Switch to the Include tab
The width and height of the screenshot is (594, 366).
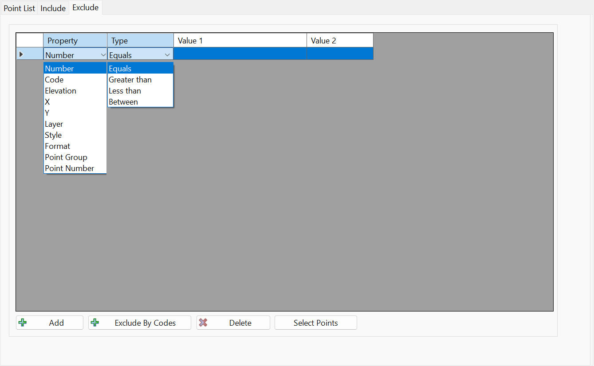(53, 8)
